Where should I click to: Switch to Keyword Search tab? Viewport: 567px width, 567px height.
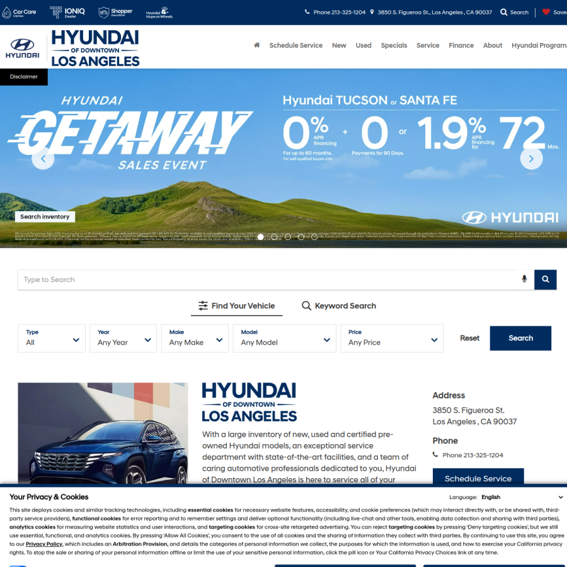tap(339, 306)
